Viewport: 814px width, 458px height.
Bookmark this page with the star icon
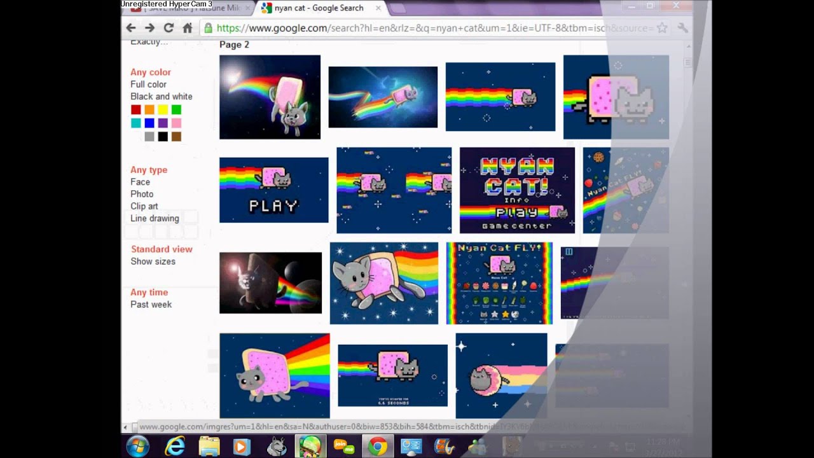pos(662,28)
